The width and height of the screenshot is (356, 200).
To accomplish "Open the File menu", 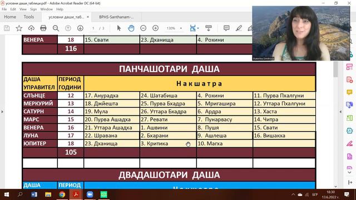I will point(4,9).
